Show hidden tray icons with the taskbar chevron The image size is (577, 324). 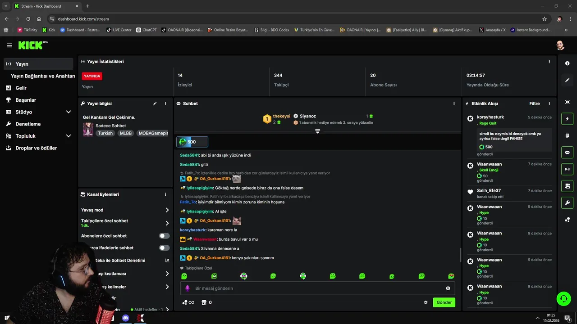click(x=537, y=318)
